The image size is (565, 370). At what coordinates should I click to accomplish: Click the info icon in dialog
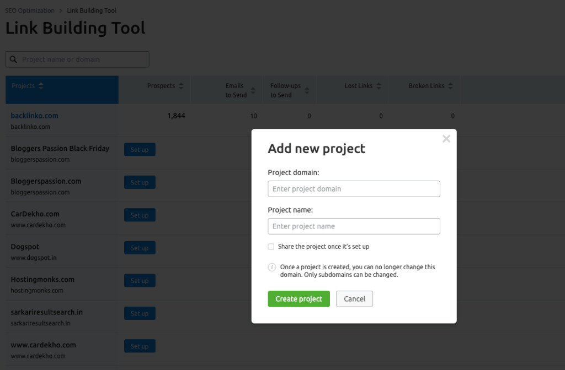[271, 267]
